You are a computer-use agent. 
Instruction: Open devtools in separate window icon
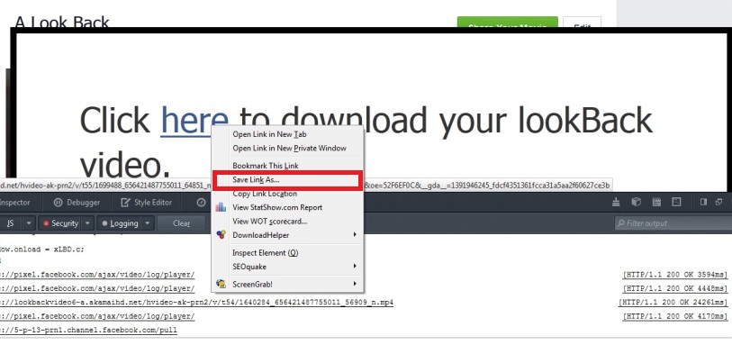[718, 202]
